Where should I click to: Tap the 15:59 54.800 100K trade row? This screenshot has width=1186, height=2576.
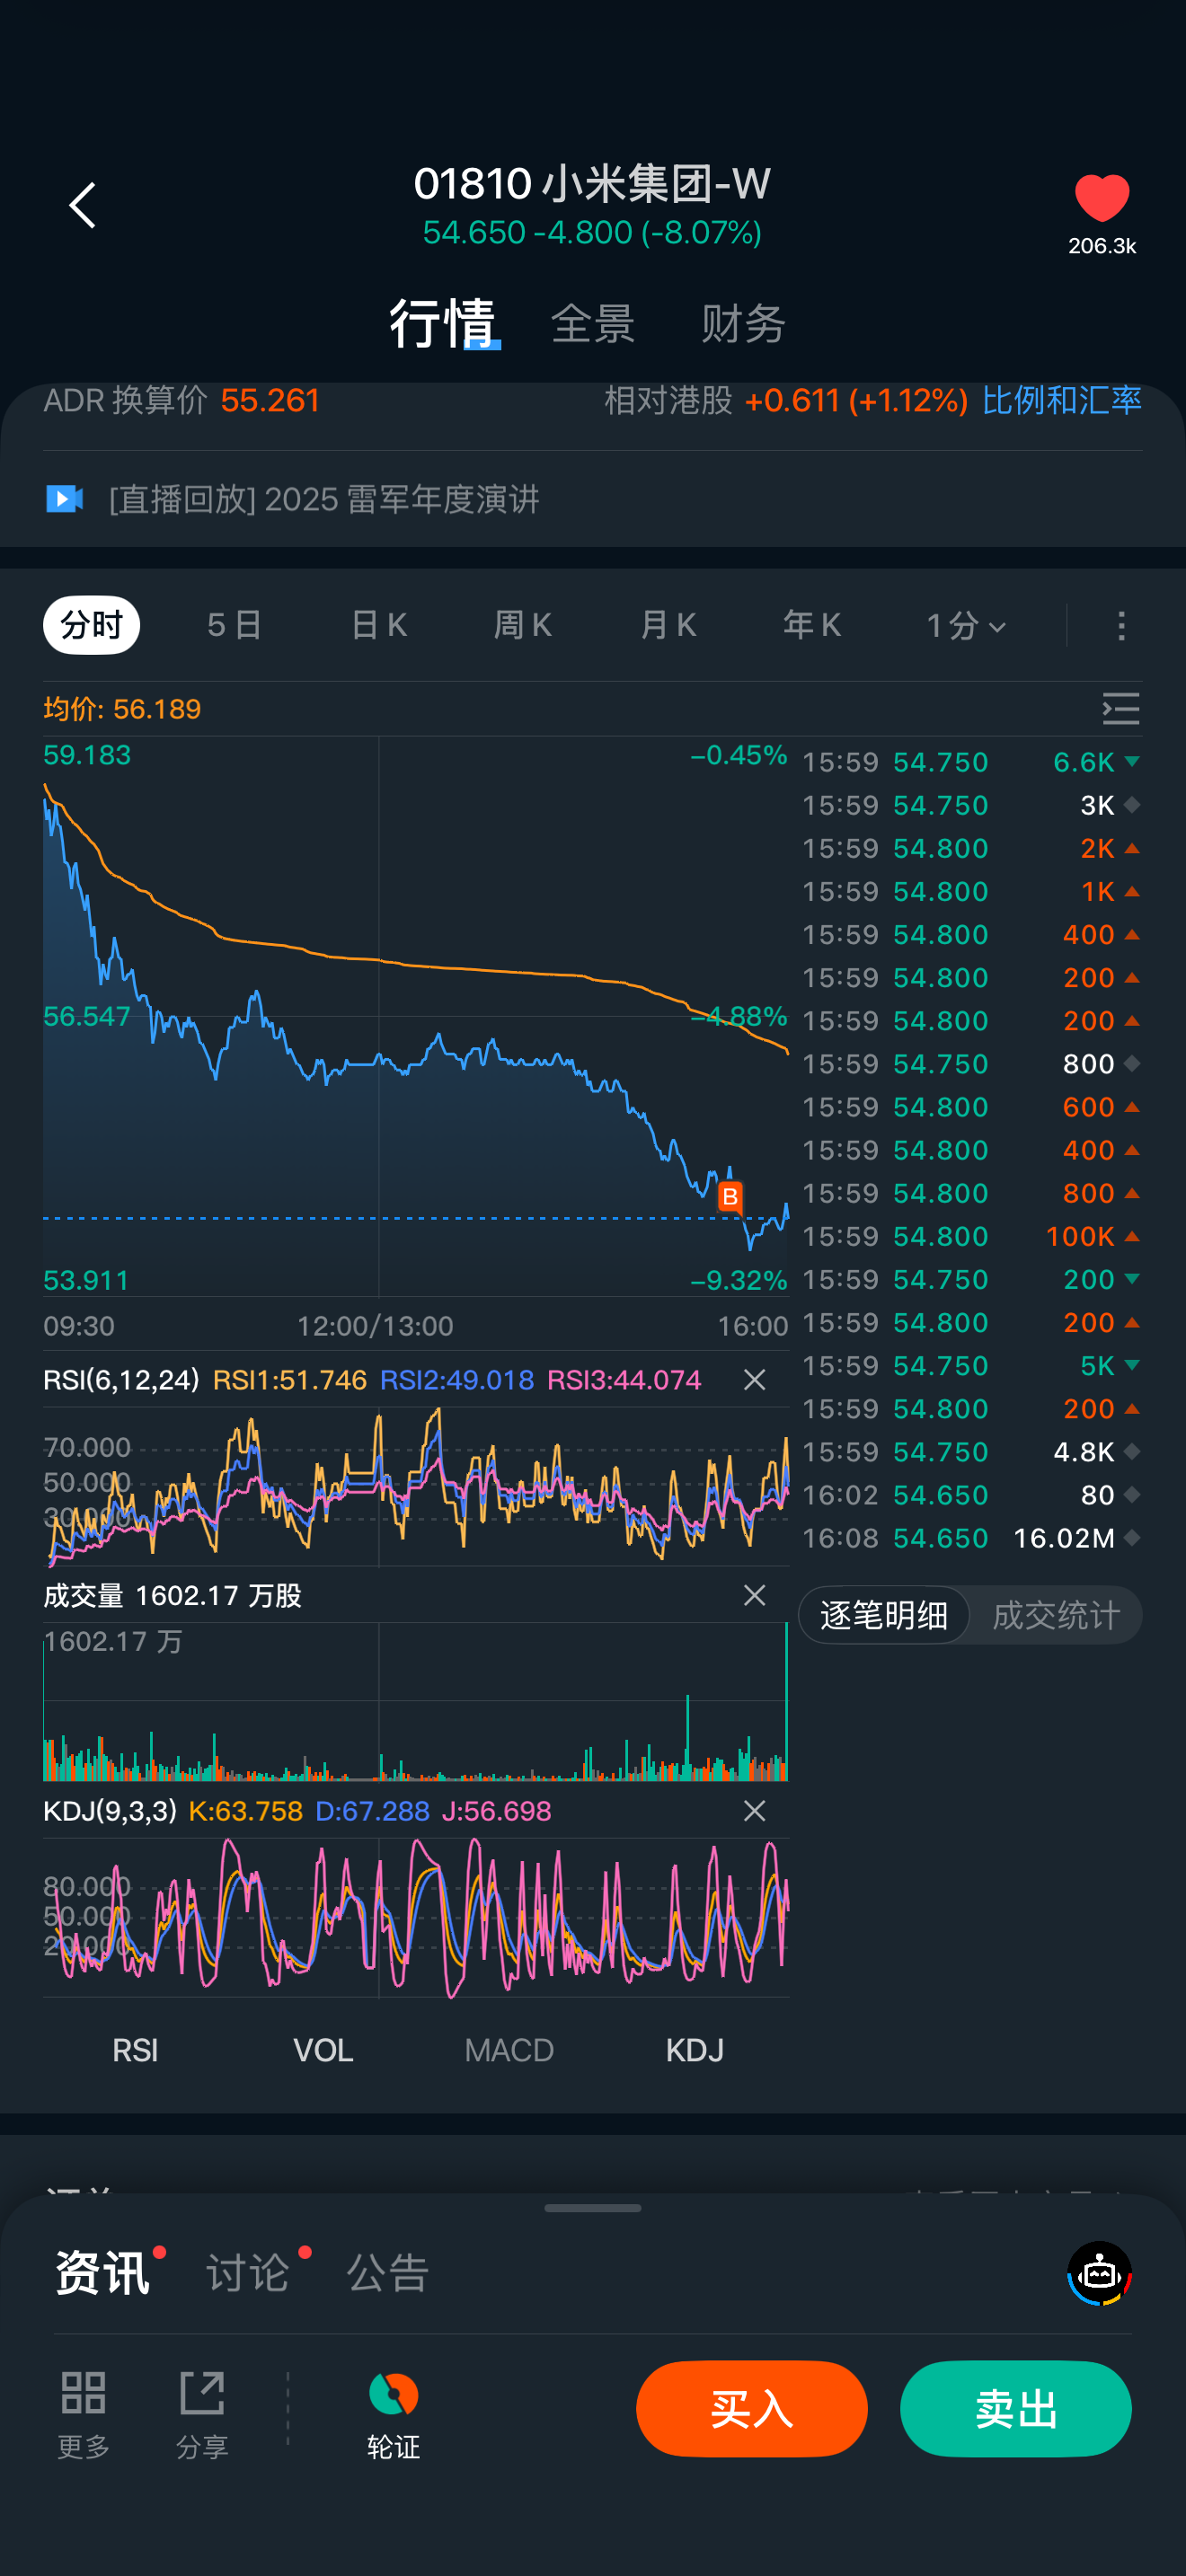pyautogui.click(x=971, y=1236)
